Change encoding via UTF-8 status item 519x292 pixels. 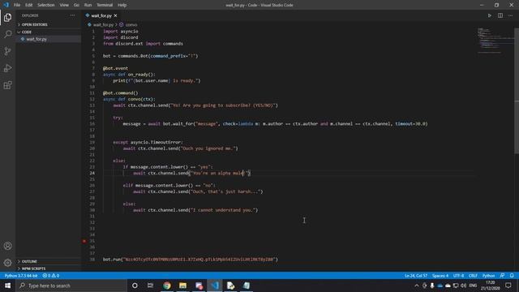[x=458, y=276]
